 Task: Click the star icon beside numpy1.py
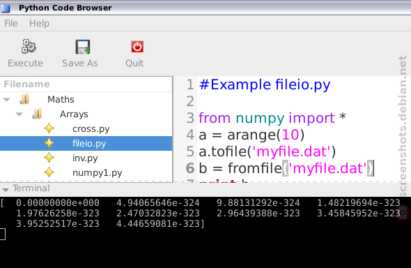point(49,172)
